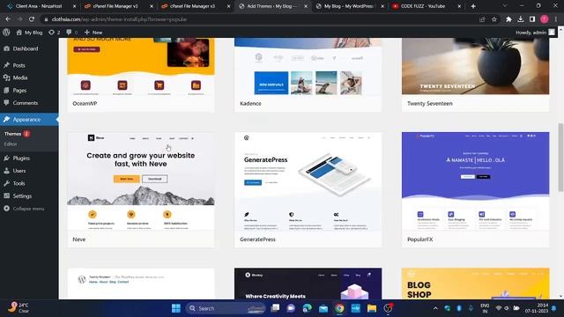Open Plugins in the sidebar
The image size is (564, 317).
[21, 158]
